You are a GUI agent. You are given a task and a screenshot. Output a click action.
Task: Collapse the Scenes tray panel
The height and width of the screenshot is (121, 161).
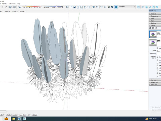tap(155, 26)
